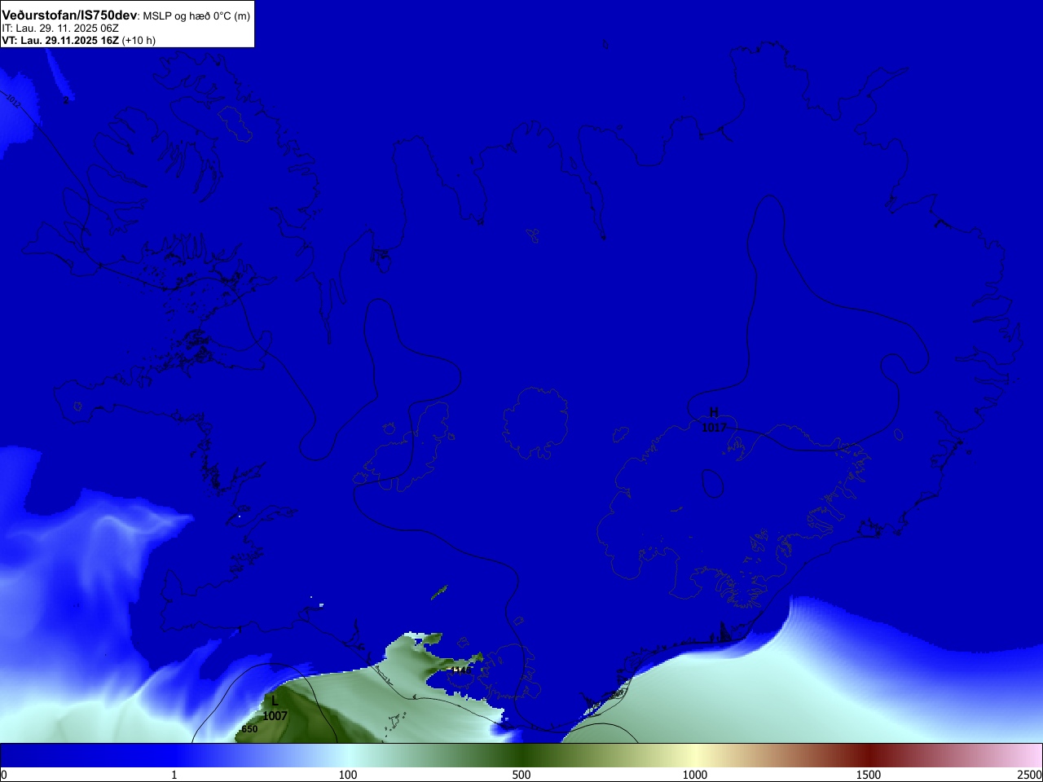Select the 'IT: Lau. 29. 11. 2025 06Z' line
The height and width of the screenshot is (782, 1043).
pos(60,29)
